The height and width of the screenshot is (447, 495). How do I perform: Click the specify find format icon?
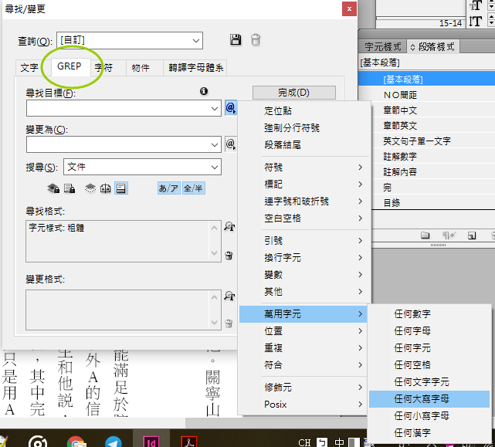pyautogui.click(x=229, y=227)
